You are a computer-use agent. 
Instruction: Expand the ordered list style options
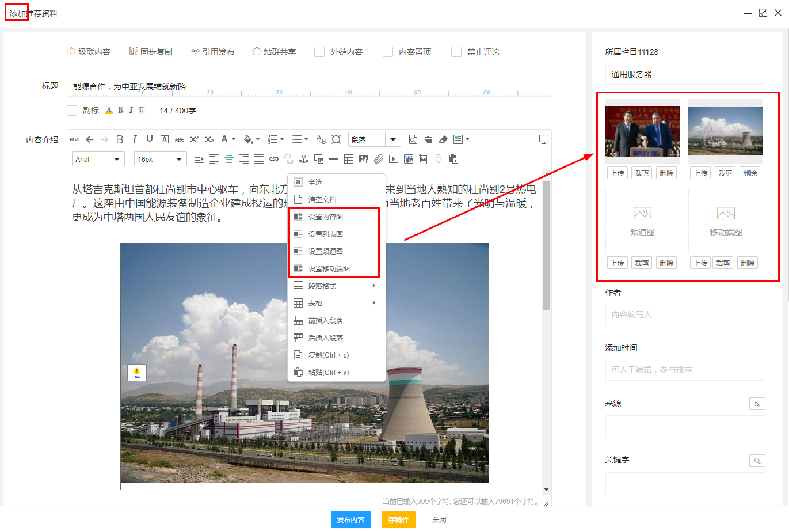pyautogui.click(x=282, y=139)
